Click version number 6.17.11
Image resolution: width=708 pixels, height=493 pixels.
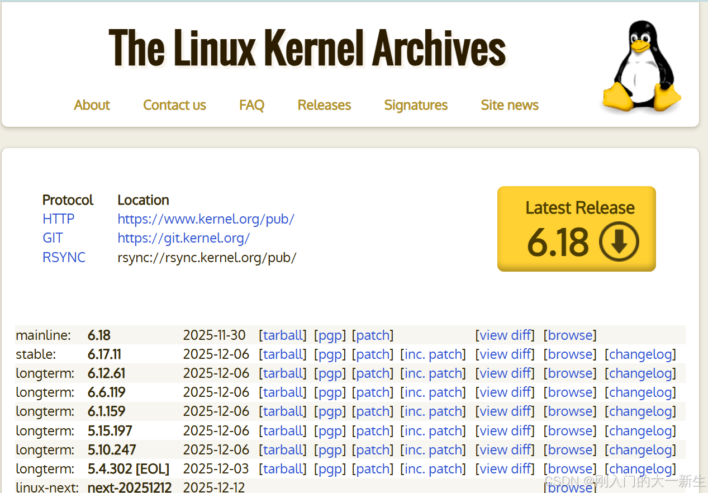click(x=104, y=354)
